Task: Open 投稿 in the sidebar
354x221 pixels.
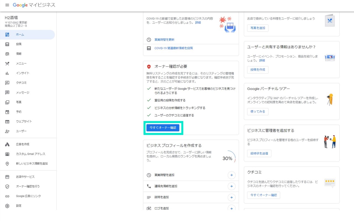Action: (x=27, y=44)
